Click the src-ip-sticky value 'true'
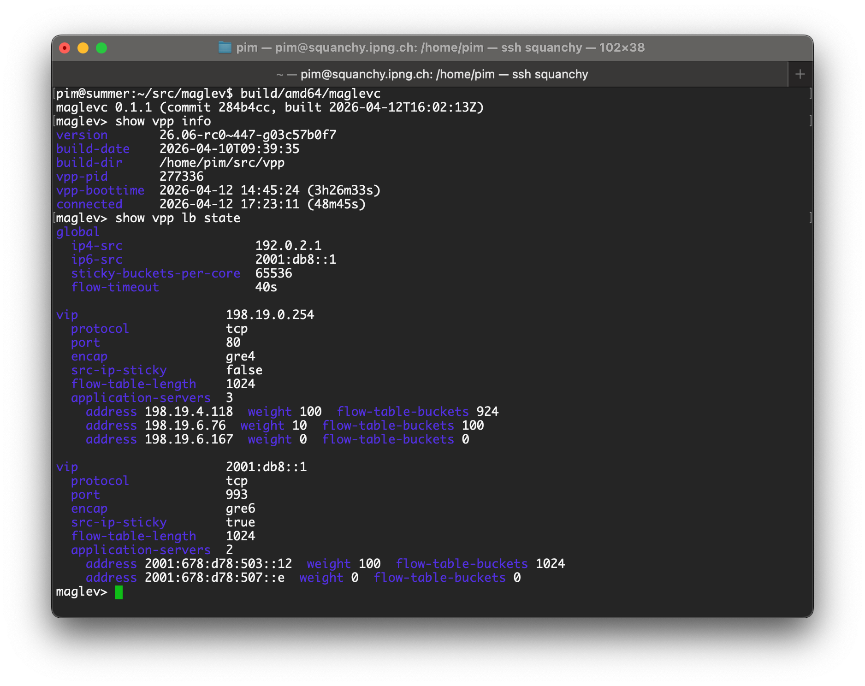Screen dimensions: 865x686 (240, 522)
